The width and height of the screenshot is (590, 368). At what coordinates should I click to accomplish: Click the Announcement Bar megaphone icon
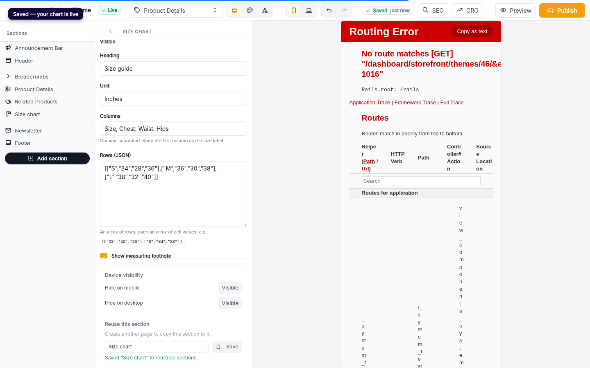click(8, 48)
